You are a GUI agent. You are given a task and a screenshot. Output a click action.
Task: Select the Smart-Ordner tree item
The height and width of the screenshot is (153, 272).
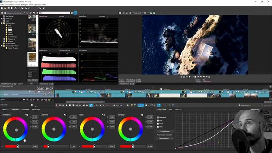click(x=10, y=43)
